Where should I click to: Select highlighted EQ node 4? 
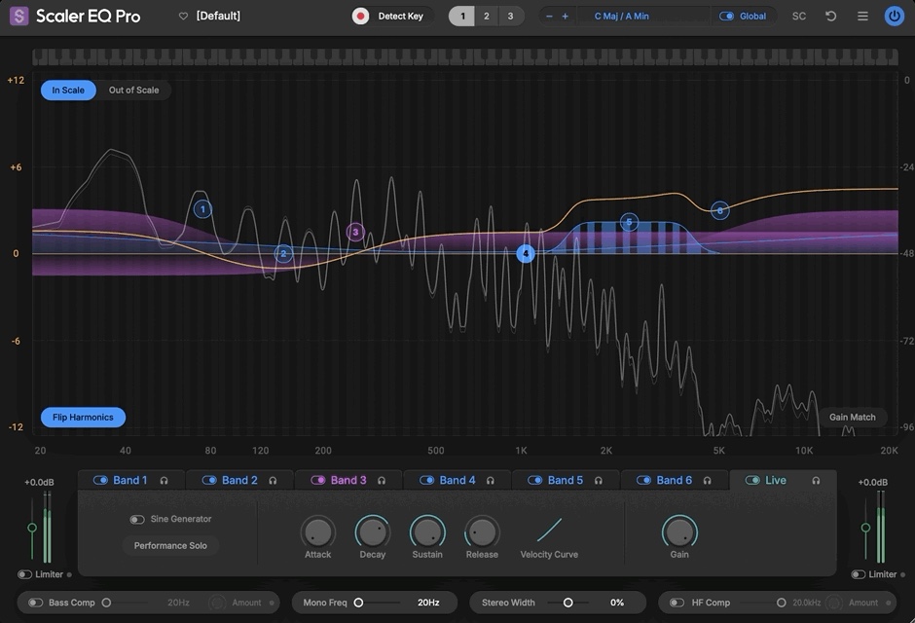point(526,253)
